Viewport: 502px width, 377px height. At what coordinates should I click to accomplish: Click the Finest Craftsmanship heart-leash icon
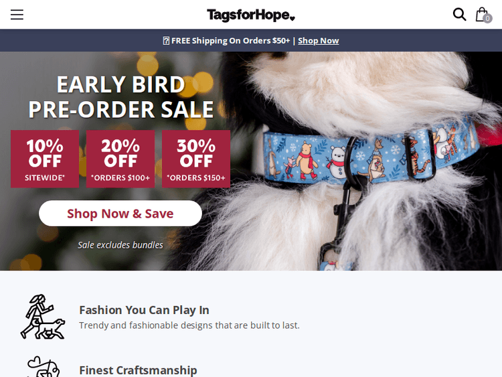click(44, 367)
